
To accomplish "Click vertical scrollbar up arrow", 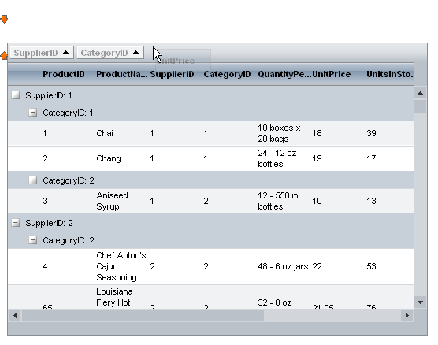I will (x=420, y=93).
